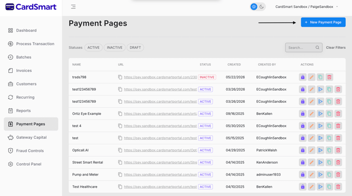Open Gateway Capital in sidebar

(x=31, y=137)
